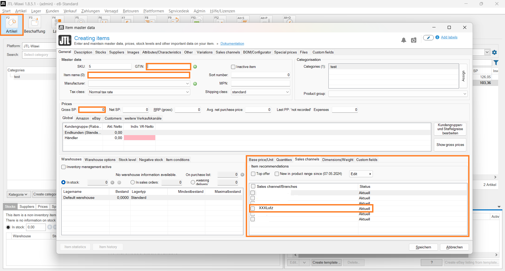Enable the Inactive item checkbox
The width and height of the screenshot is (505, 271).
pyautogui.click(x=233, y=67)
